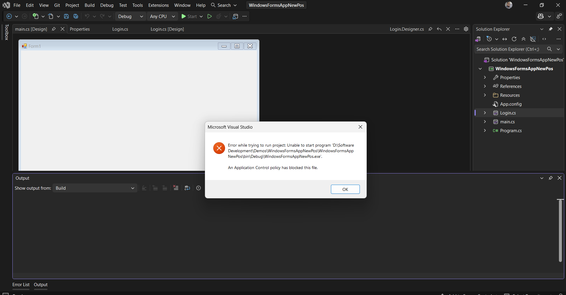Click the Send Feedback icon at top right
Viewport: 566px width, 295px height.
pos(559,17)
